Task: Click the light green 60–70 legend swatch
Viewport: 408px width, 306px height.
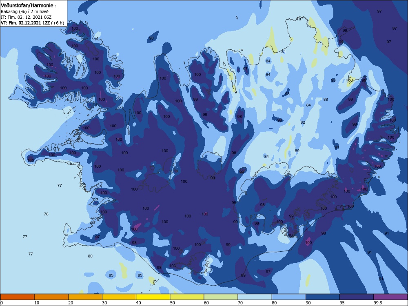Action: tap(221, 297)
